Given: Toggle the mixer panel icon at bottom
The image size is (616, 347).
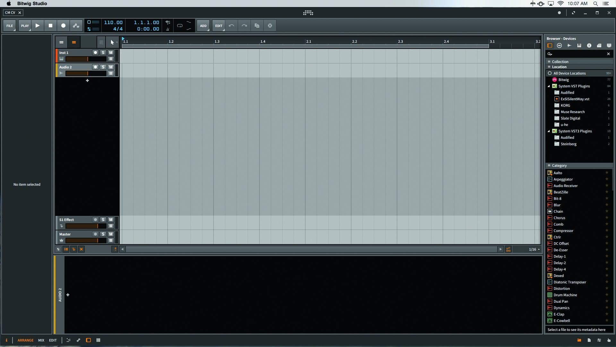Looking at the screenshot, I should (x=98, y=340).
